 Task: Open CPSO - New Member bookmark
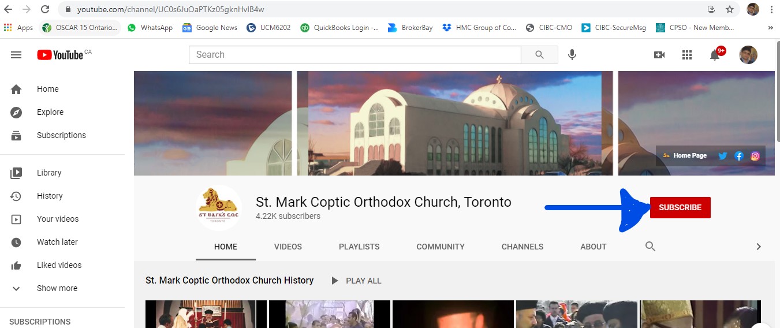tap(695, 27)
